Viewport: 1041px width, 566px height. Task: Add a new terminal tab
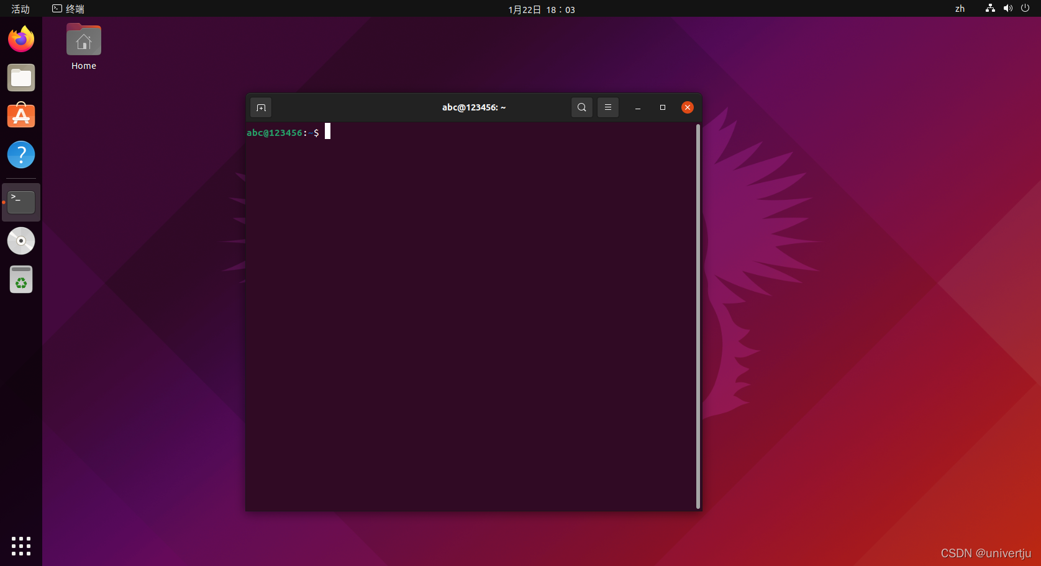[261, 107]
